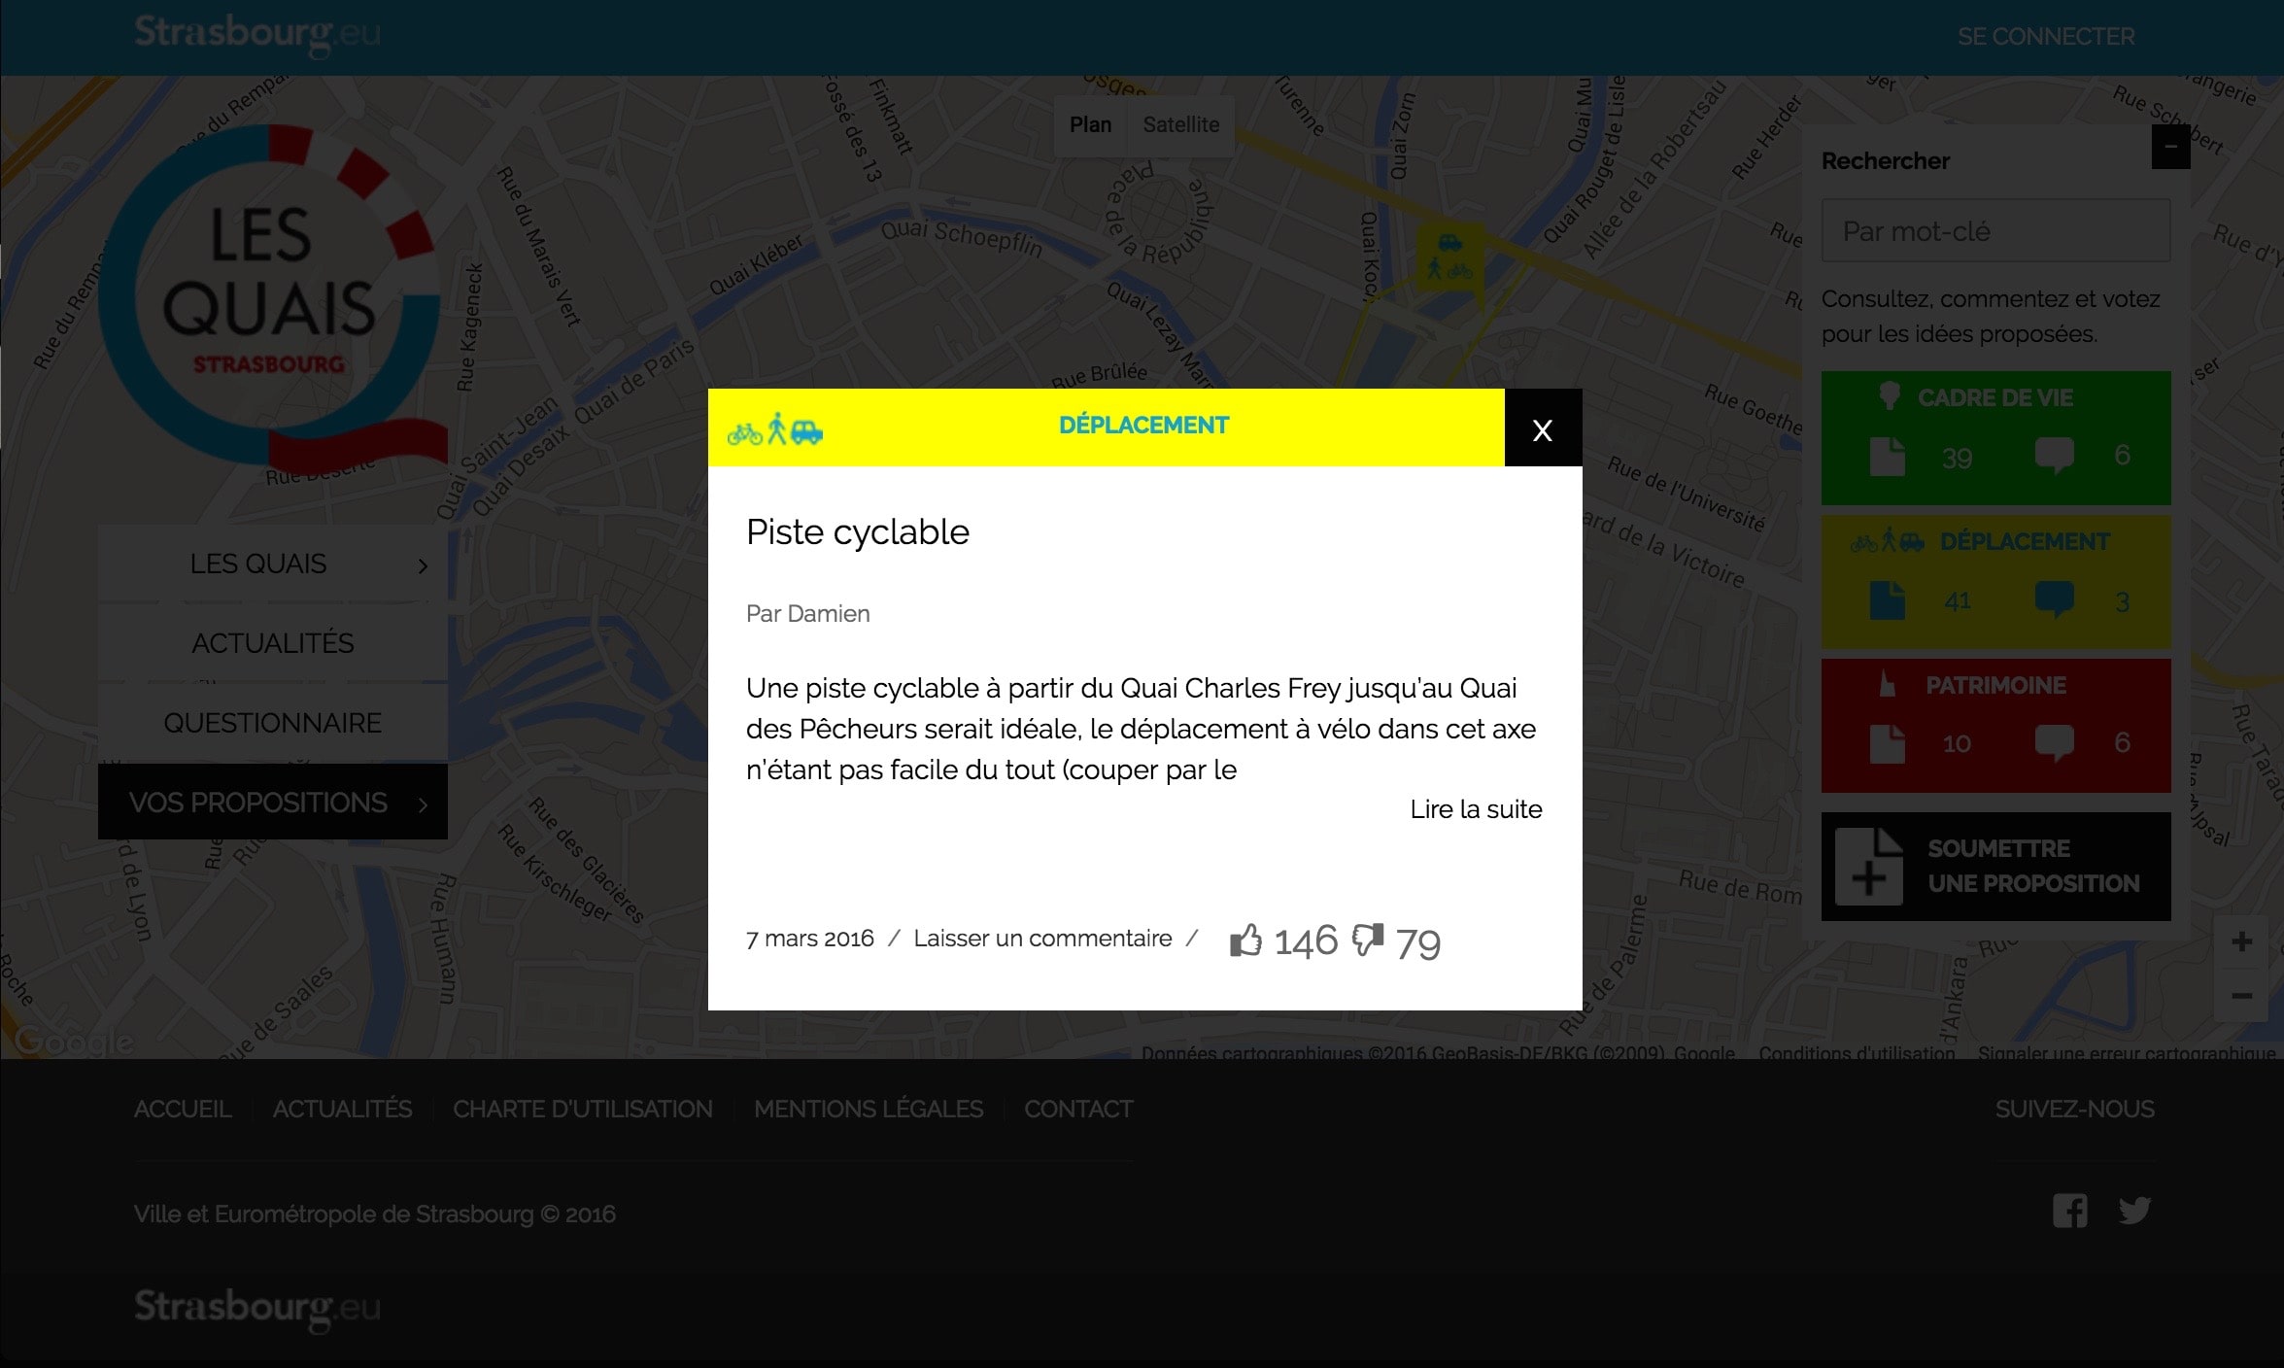This screenshot has height=1368, width=2284.
Task: Click the add proposition document icon
Action: [x=1869, y=868]
